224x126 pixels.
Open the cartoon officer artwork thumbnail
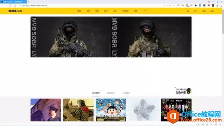(46, 110)
